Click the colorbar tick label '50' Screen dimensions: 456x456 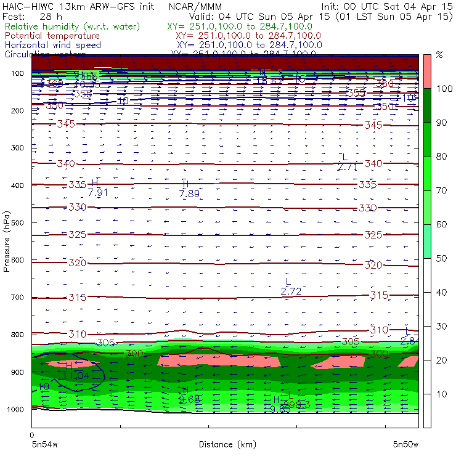pyautogui.click(x=441, y=258)
